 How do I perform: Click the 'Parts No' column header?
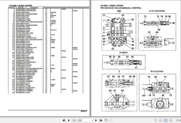(x=21, y=8)
